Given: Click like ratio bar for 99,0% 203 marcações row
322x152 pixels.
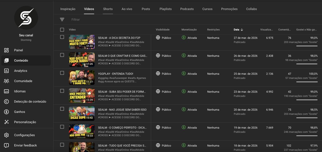Looking at the screenshot, I should point(307,46).
